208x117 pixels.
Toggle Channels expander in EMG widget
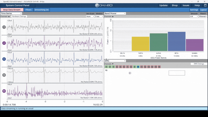point(109,64)
